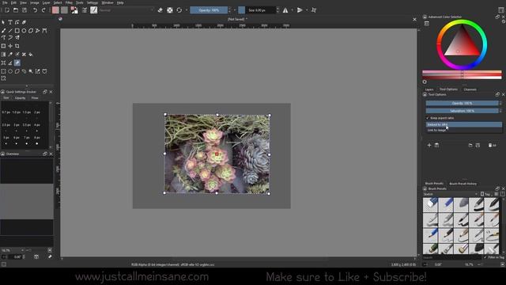Close the Quick Settings Docker panel
Viewport: 506px width, 285px height.
51,92
